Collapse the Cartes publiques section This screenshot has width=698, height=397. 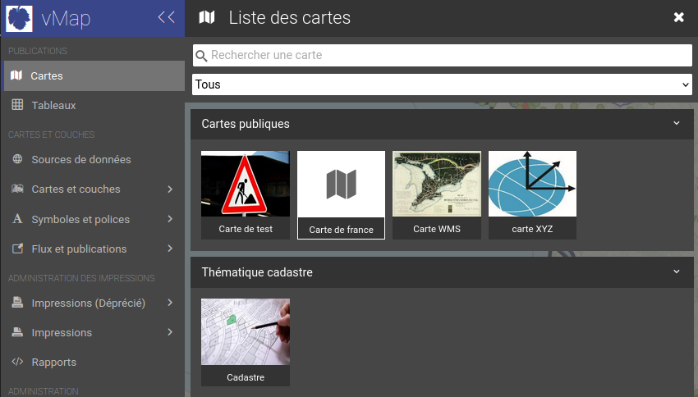tap(677, 124)
